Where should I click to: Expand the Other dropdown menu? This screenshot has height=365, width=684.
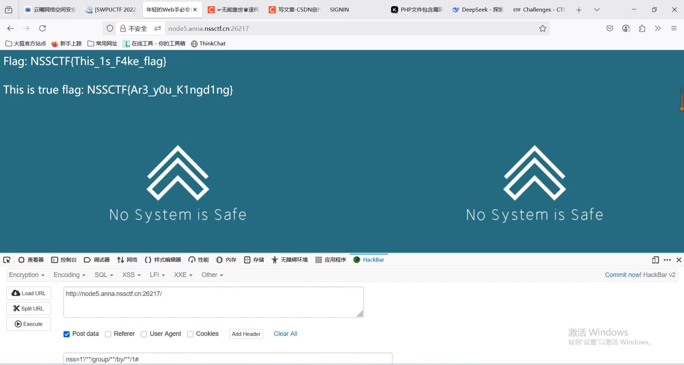click(212, 275)
